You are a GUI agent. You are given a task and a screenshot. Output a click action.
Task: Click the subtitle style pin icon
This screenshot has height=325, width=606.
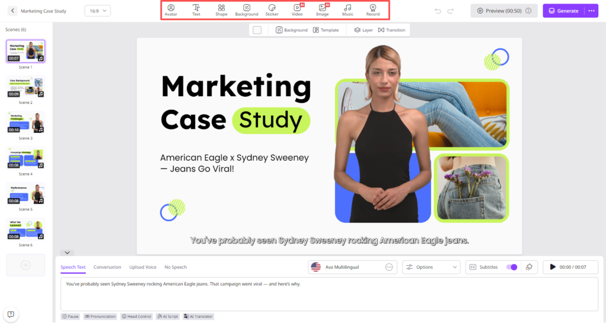(x=529, y=266)
